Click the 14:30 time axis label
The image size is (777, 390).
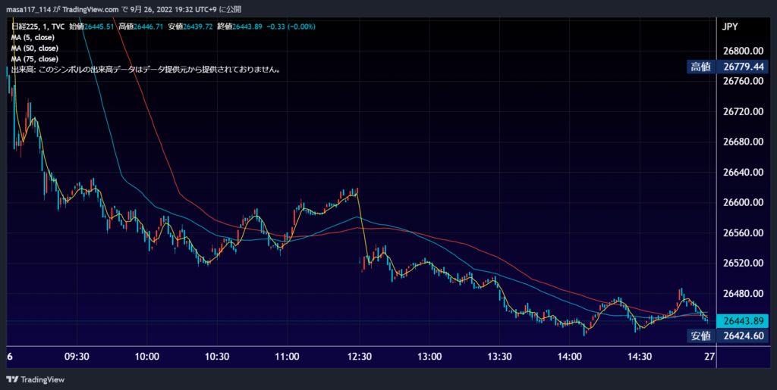pyautogui.click(x=640, y=357)
